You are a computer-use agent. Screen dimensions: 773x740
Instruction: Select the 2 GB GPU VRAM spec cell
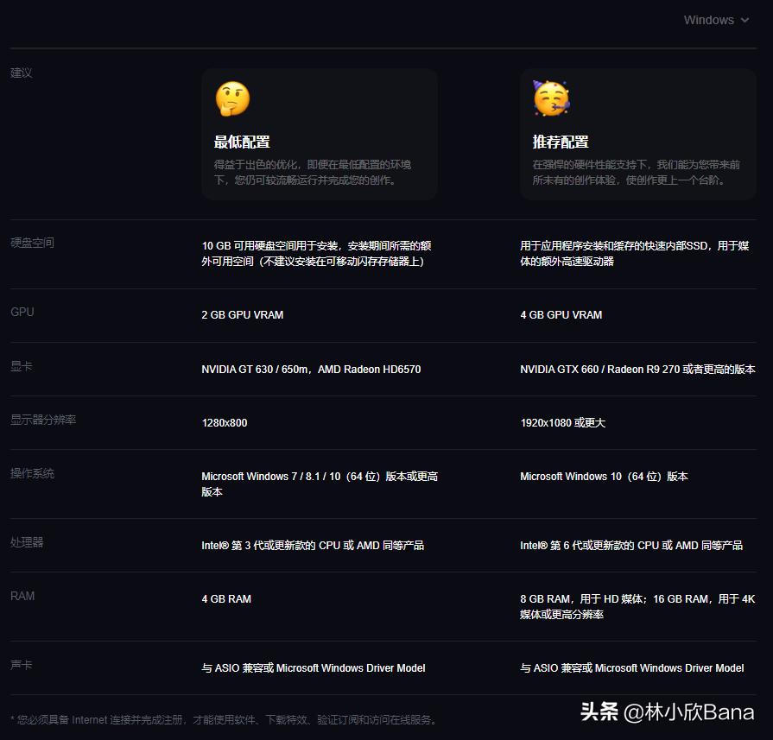click(x=242, y=315)
